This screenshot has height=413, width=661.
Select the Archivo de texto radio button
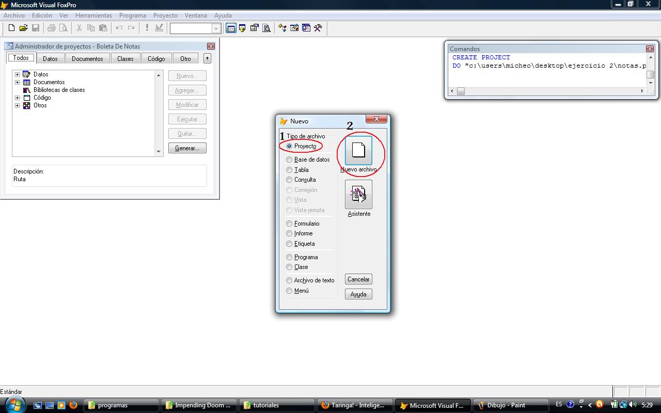289,280
